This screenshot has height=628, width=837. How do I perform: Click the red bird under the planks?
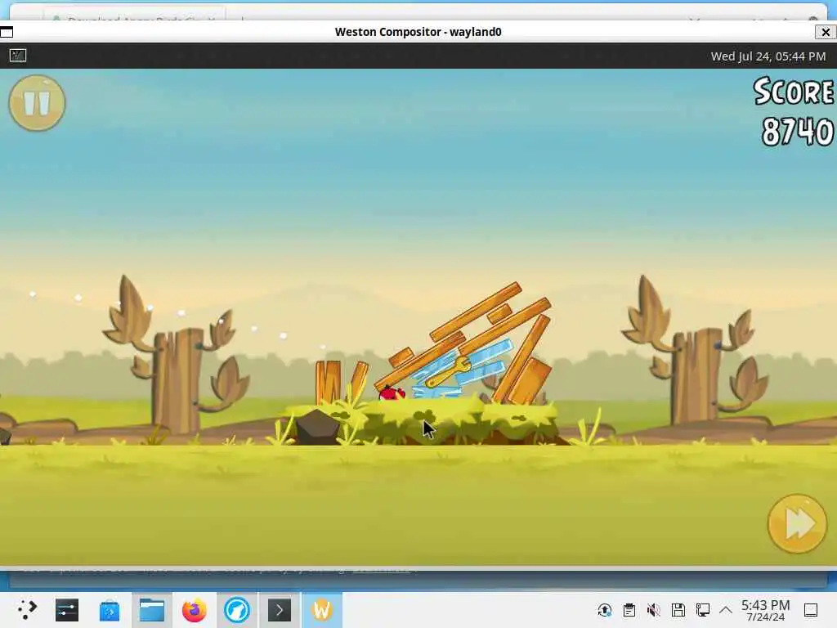(392, 393)
